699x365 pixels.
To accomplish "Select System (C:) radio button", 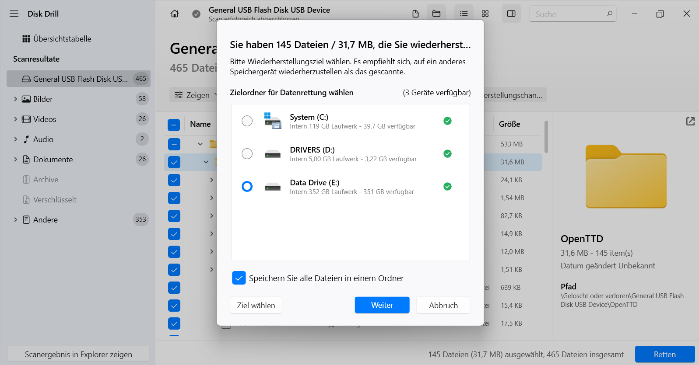I will [x=247, y=121].
